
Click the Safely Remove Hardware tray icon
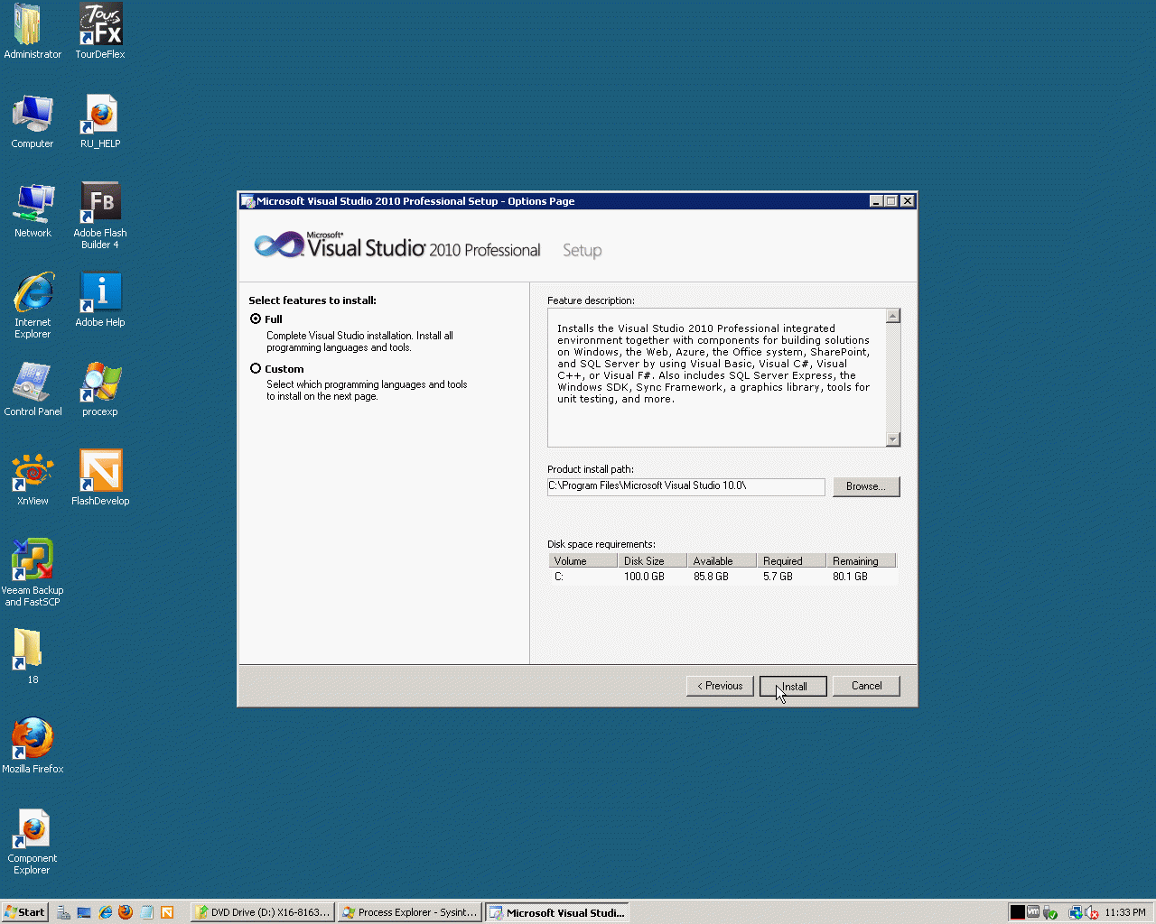click(1049, 912)
